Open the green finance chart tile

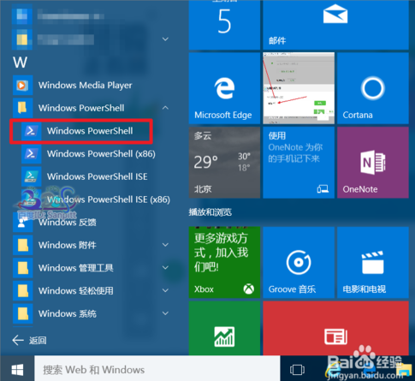point(224,328)
